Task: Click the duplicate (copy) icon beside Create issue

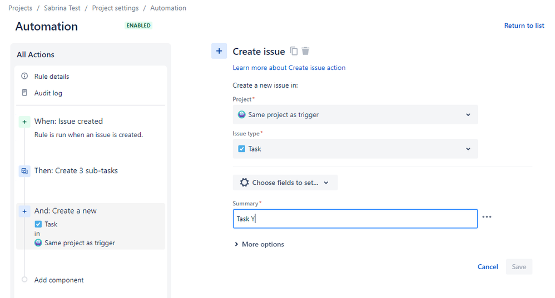Action: tap(294, 51)
